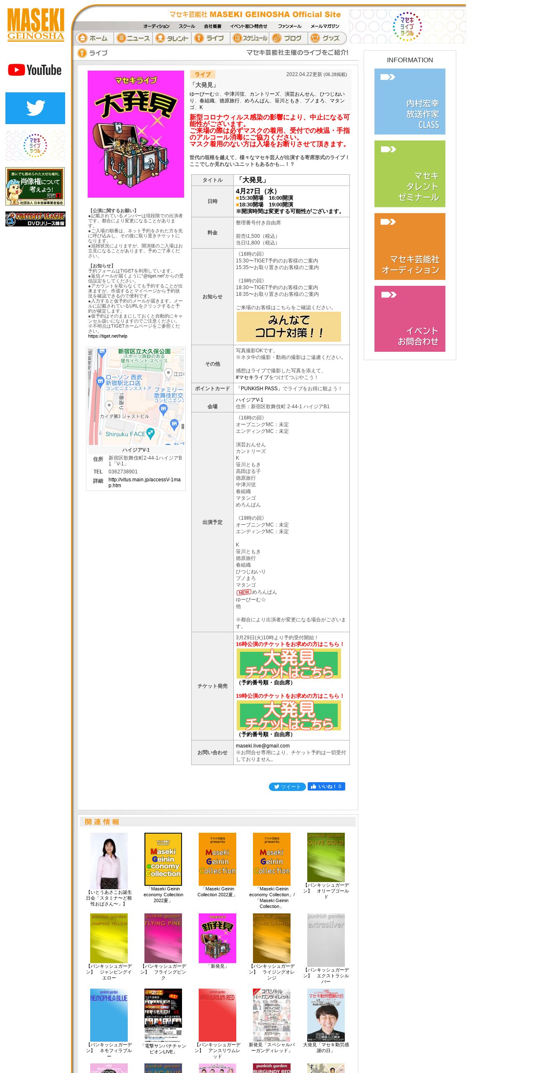Open the オーディション top link
The image size is (536, 1073).
click(x=157, y=26)
